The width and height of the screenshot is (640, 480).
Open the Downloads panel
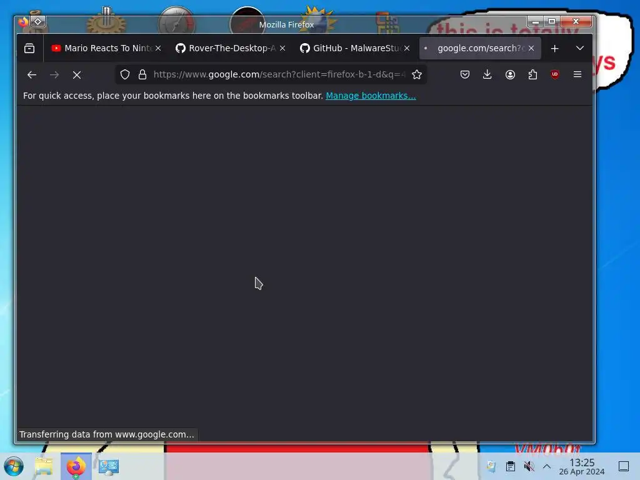[487, 74]
